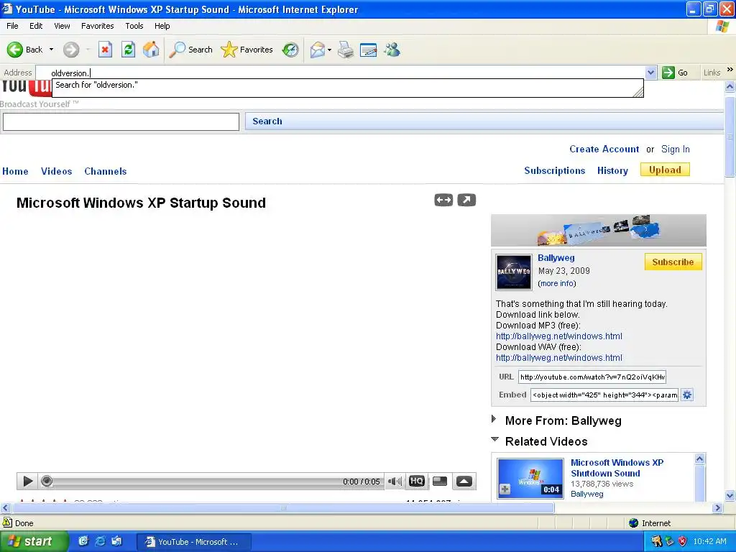
Task: Go to the Videos tab
Action: point(56,171)
